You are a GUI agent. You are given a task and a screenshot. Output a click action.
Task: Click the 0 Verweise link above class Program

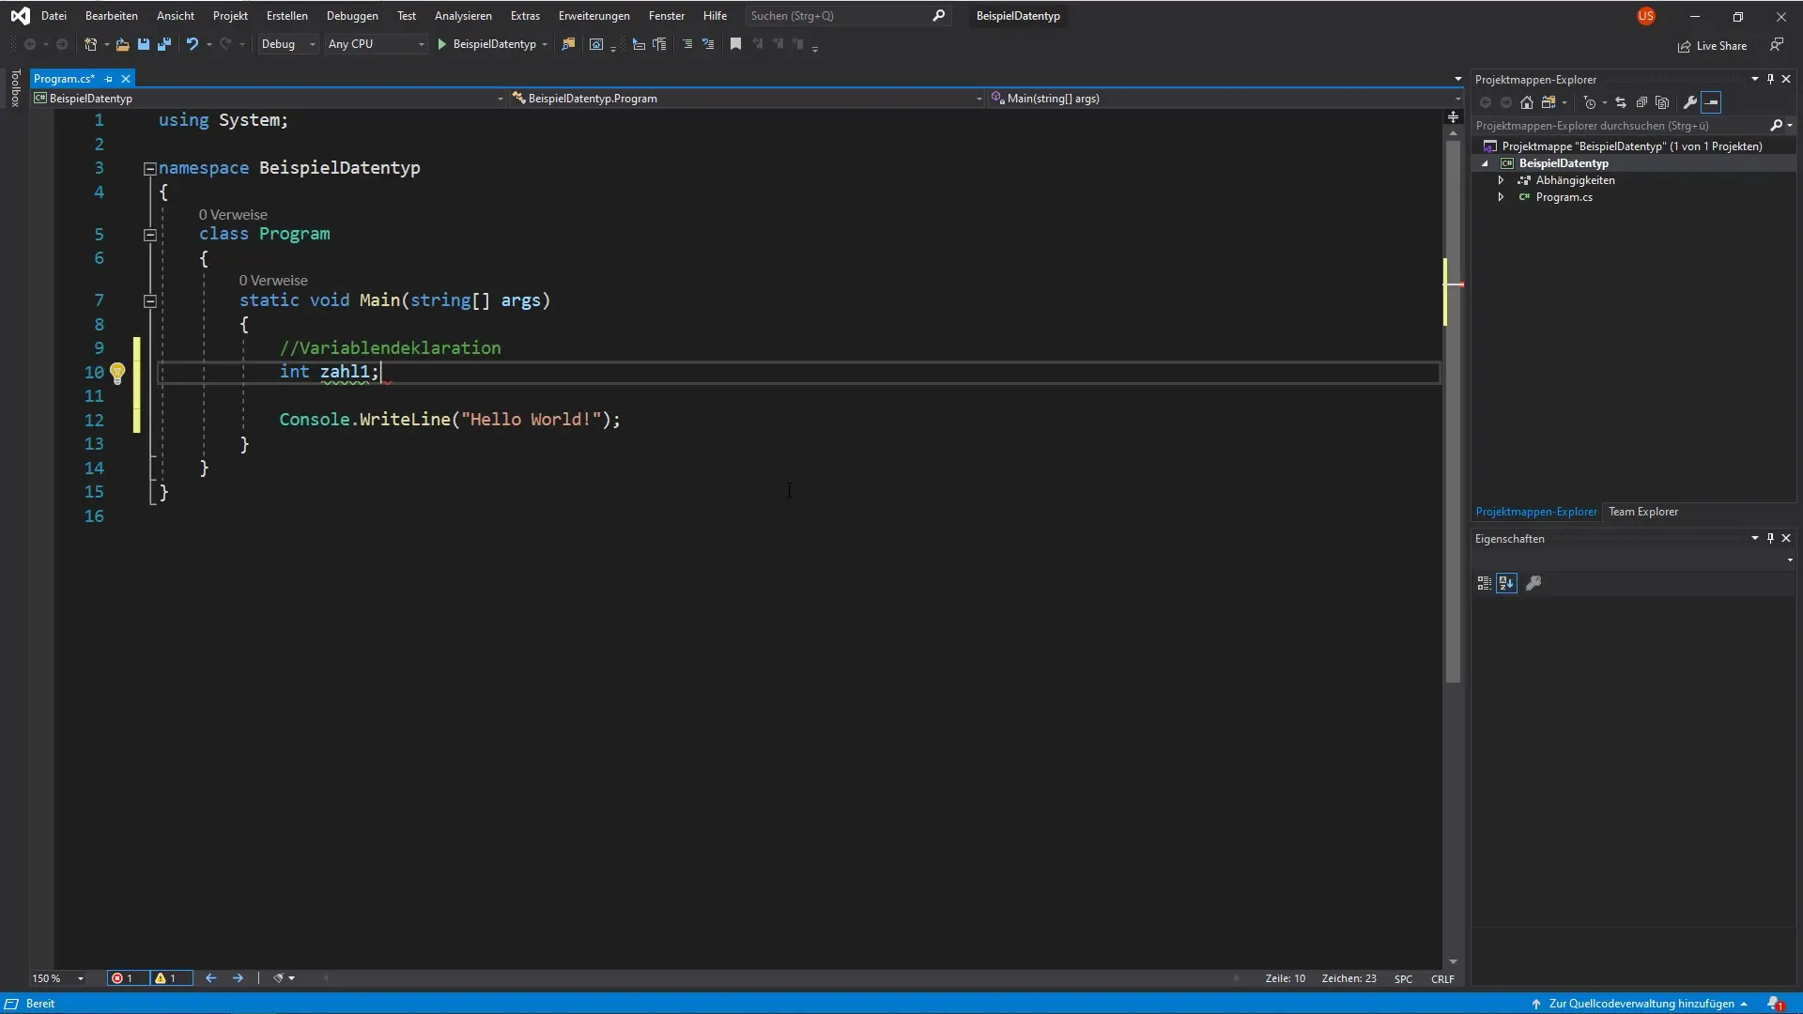pyautogui.click(x=233, y=215)
